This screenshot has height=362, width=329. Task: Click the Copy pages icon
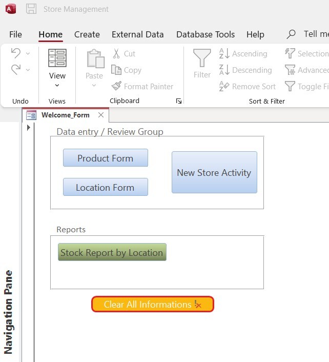click(116, 70)
